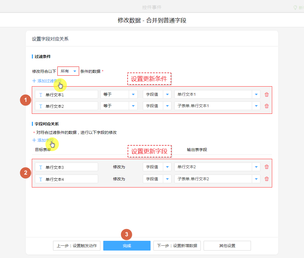Image resolution: width=304 pixels, height=258 pixels.
Task: Click the text type icon of 单行文本1
Action: tap(41, 95)
